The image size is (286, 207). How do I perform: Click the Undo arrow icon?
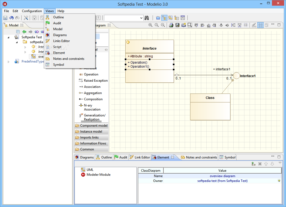(11, 18)
